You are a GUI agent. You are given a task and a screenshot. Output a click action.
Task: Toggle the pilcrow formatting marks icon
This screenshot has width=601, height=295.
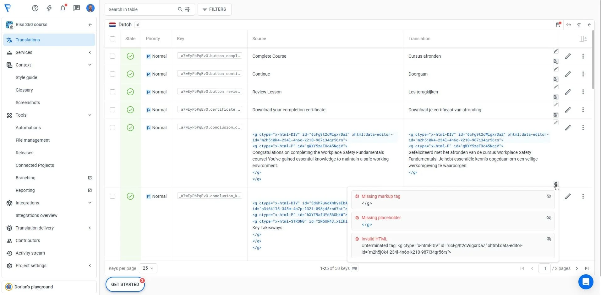(x=579, y=25)
